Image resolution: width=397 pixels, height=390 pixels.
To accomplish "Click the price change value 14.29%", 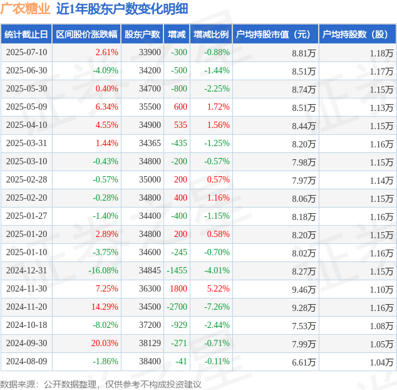I will pyautogui.click(x=105, y=307).
